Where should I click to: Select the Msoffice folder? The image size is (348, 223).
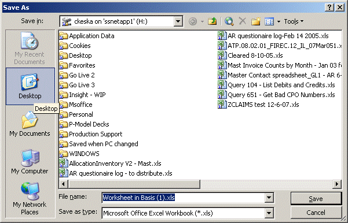[76, 105]
